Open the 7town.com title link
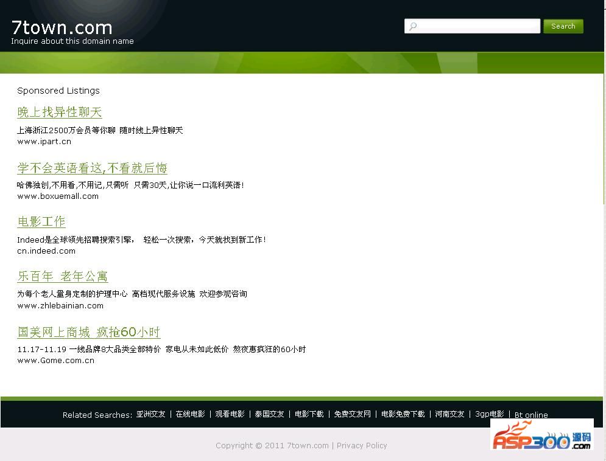Screen dimensions: 606x461 (x=62, y=27)
